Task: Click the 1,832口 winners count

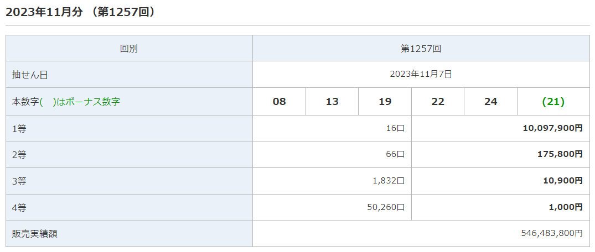Action: [389, 181]
